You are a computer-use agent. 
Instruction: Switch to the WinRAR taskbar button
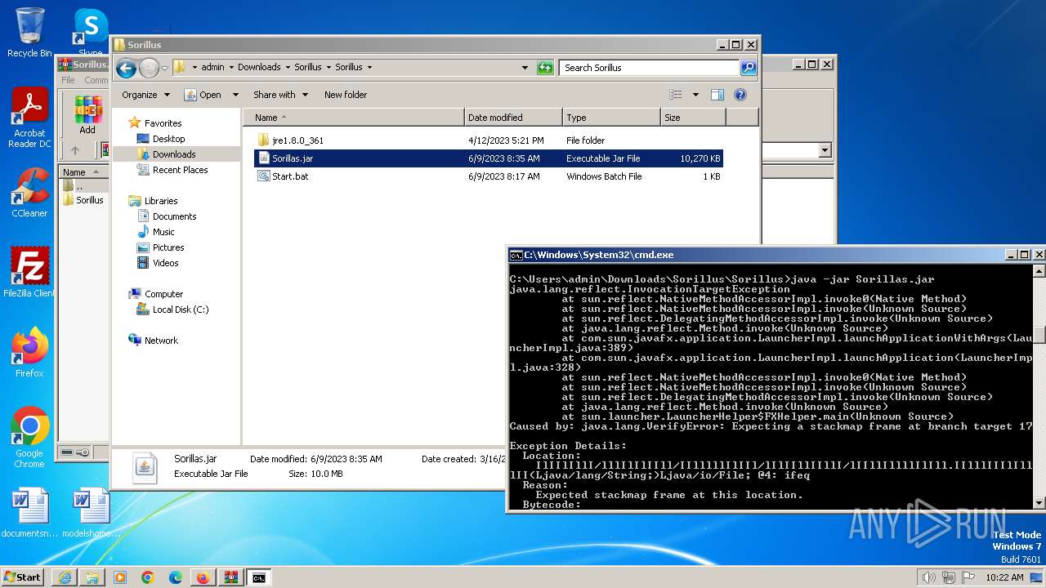(x=230, y=577)
